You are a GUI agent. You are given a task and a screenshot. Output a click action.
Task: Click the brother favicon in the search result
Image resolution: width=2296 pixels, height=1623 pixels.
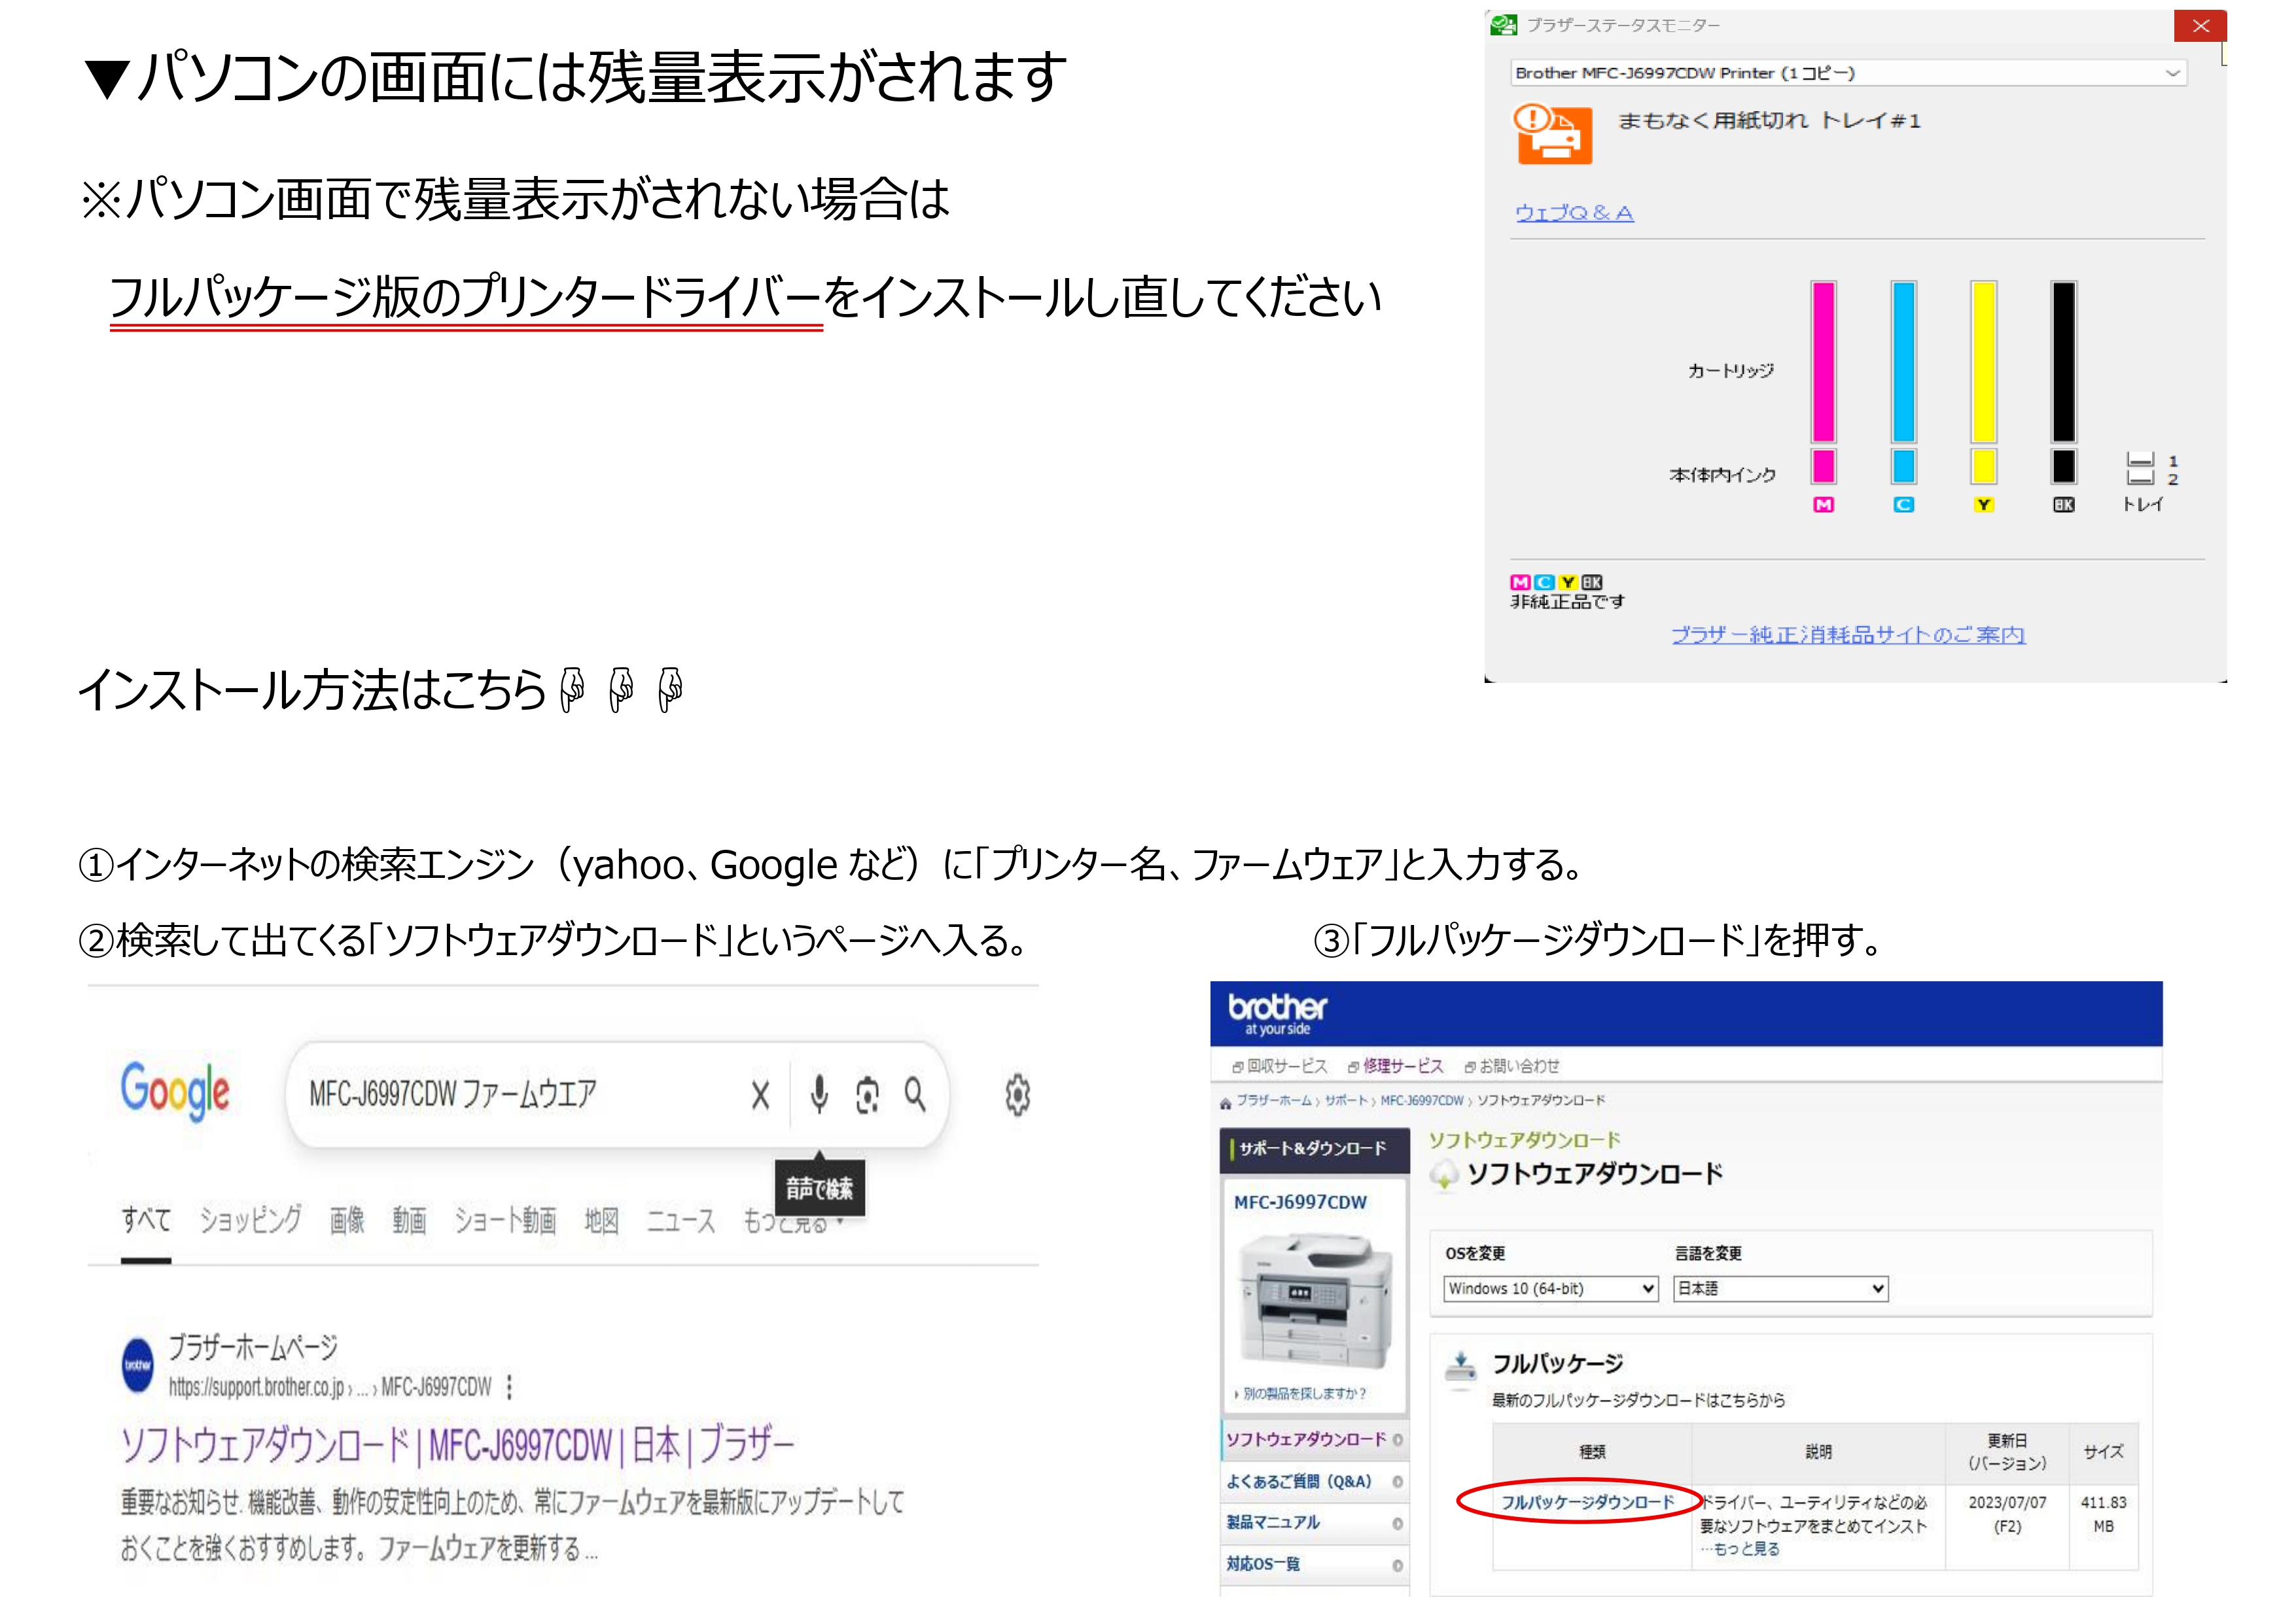138,1364
